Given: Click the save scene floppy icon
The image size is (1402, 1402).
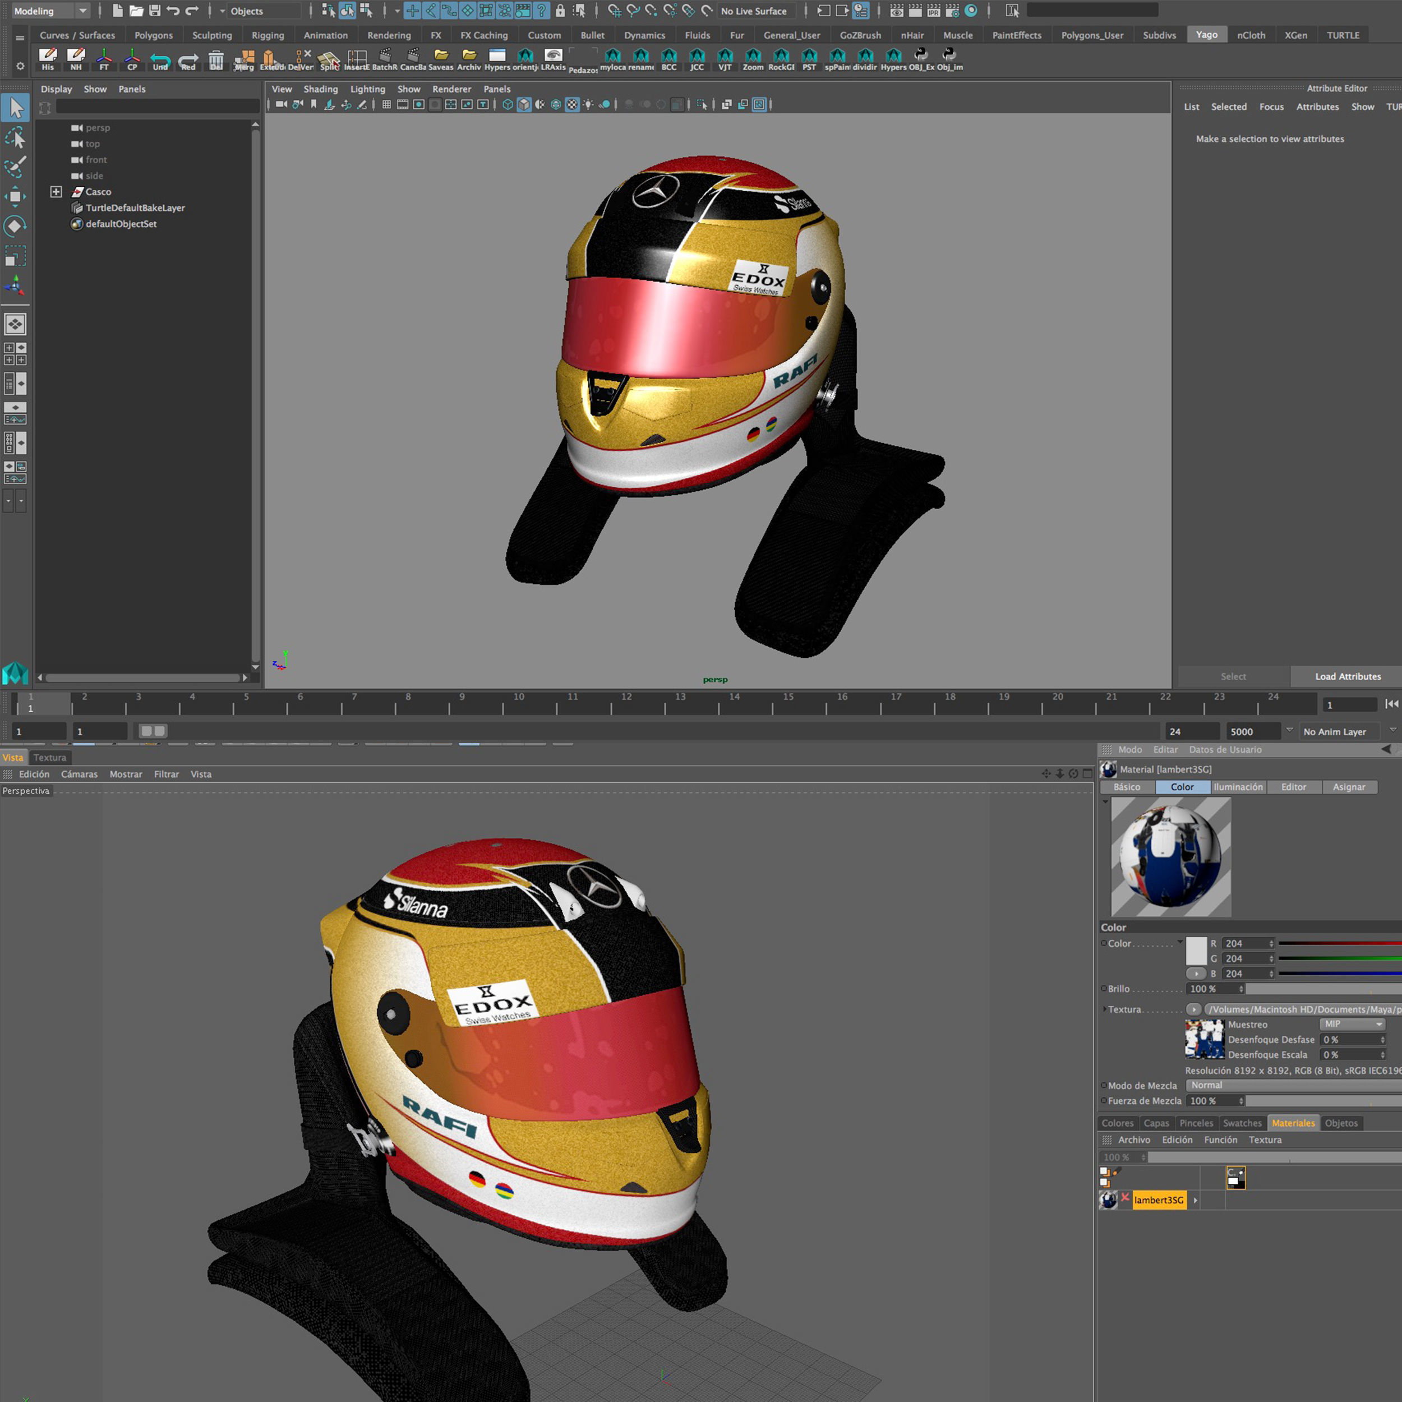Looking at the screenshot, I should [155, 11].
